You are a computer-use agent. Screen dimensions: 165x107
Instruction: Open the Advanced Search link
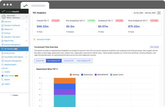[x=10, y=65]
